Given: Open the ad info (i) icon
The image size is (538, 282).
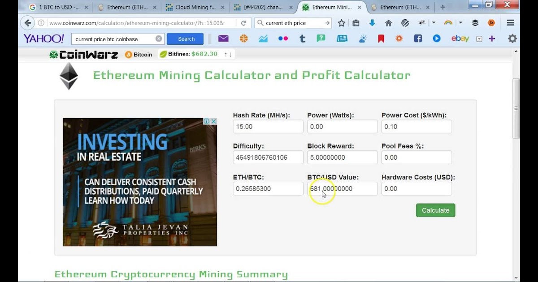Looking at the screenshot, I should [207, 121].
